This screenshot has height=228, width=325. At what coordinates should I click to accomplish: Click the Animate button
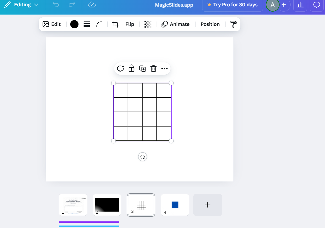click(175, 24)
